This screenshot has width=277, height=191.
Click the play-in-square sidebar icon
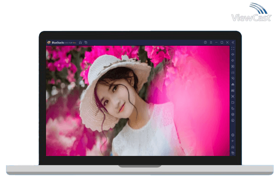[x=233, y=66]
